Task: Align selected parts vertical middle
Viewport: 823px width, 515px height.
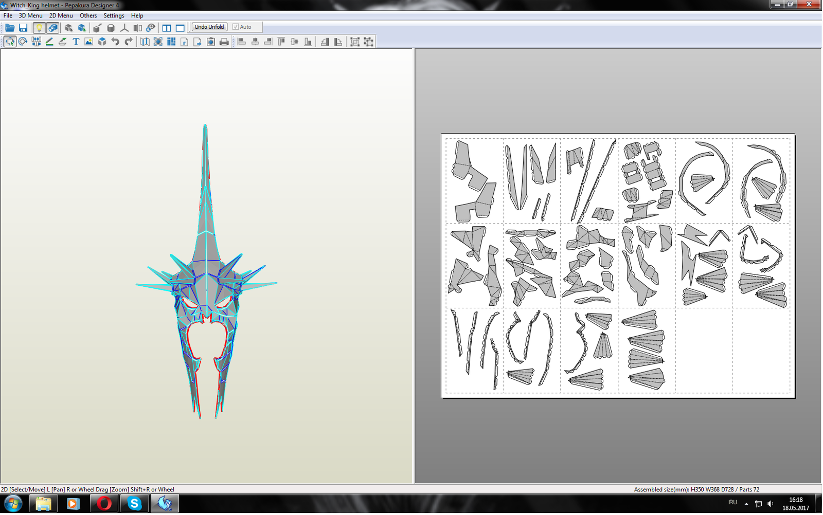Action: [x=295, y=42]
